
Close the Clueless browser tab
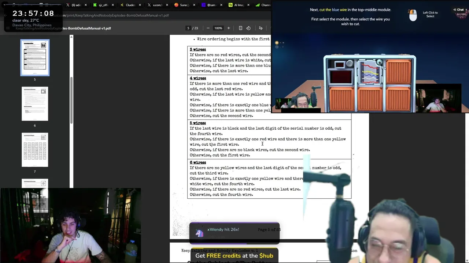pos(140,5)
